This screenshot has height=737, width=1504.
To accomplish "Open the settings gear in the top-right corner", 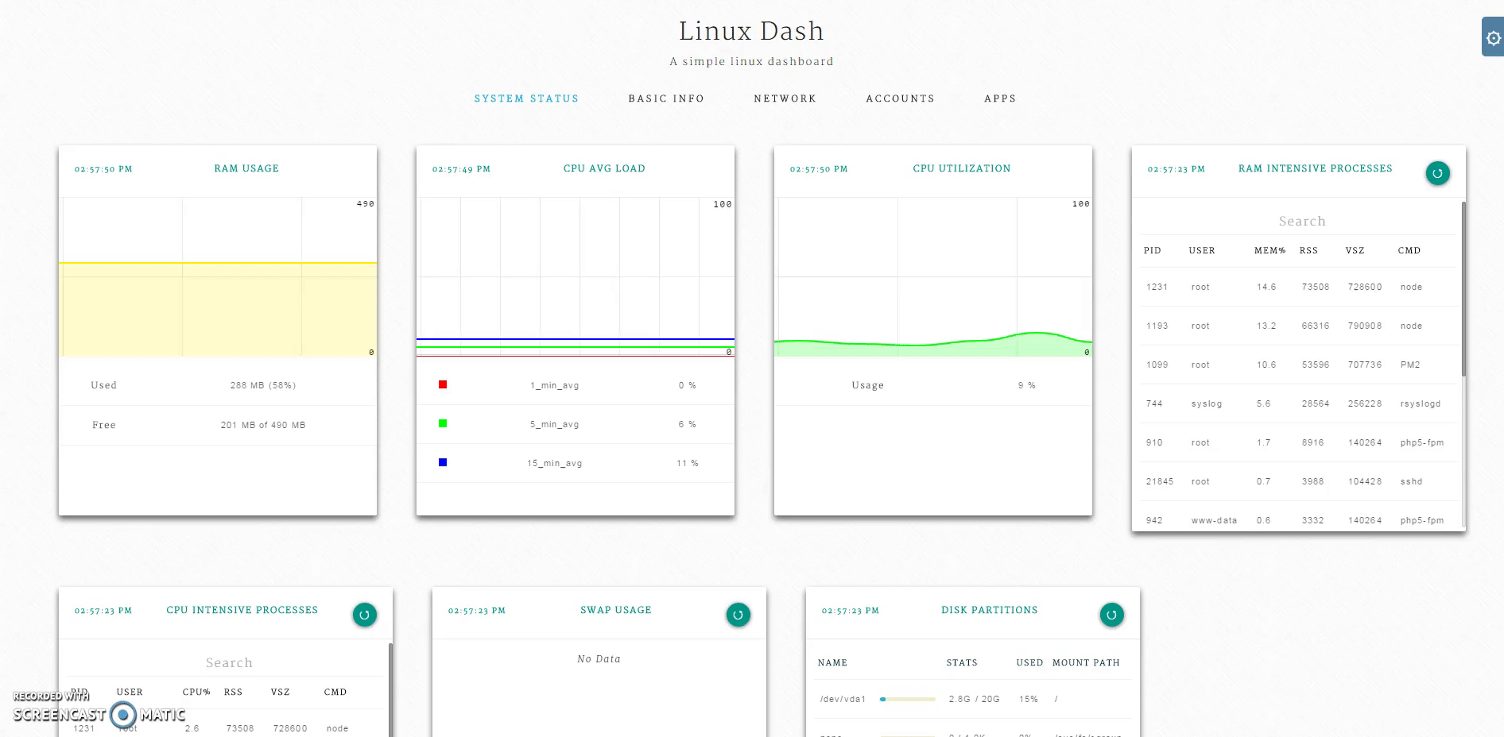I will (1492, 37).
